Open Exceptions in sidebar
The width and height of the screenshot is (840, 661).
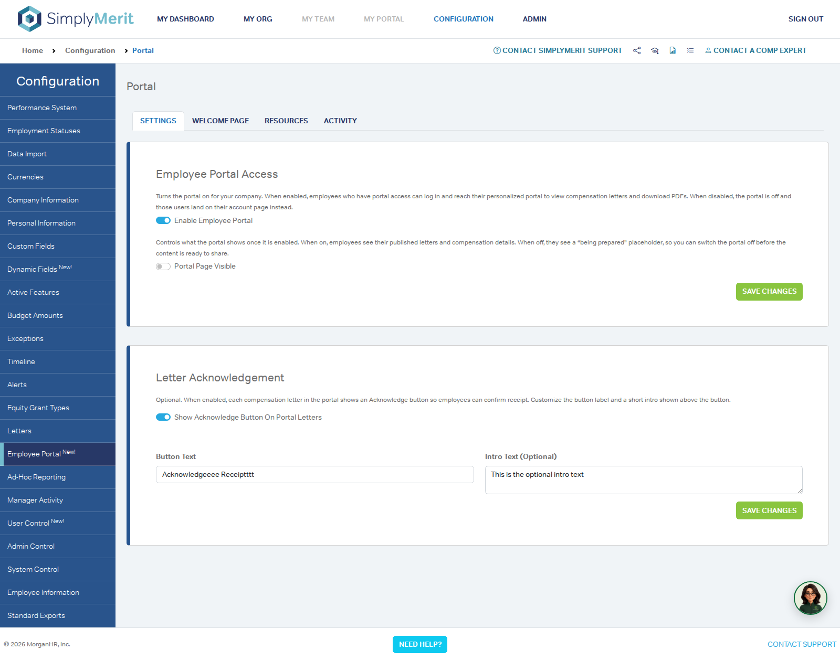(x=58, y=339)
